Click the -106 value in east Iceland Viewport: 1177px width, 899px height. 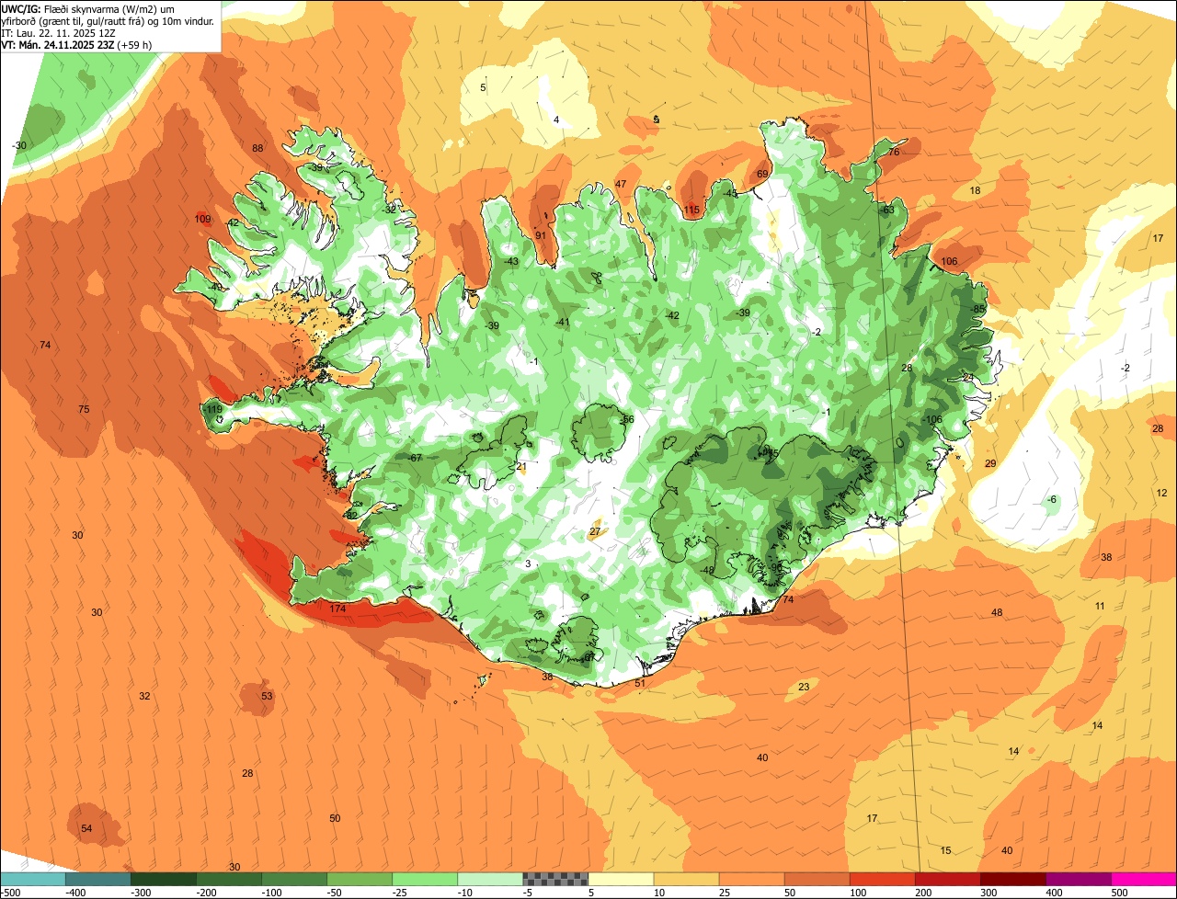[x=932, y=419]
